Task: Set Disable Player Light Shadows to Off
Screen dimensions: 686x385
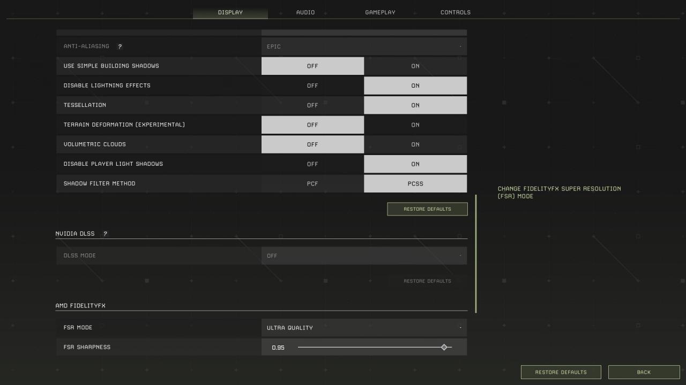Action: pyautogui.click(x=312, y=164)
